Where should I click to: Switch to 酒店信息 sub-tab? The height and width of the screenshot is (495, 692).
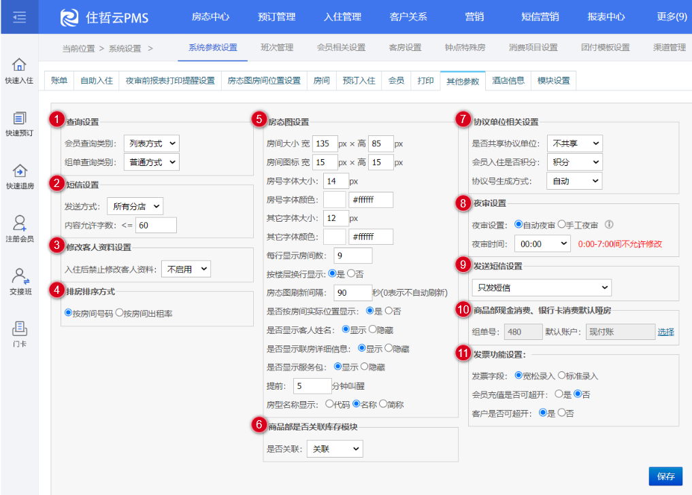[x=508, y=80]
